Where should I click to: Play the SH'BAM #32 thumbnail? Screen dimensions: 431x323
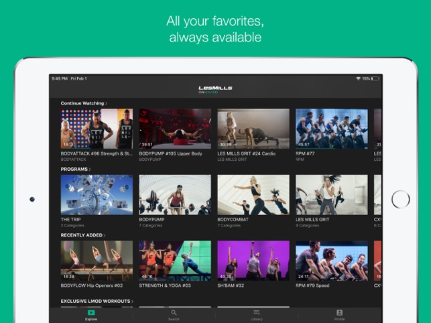tap(253, 261)
